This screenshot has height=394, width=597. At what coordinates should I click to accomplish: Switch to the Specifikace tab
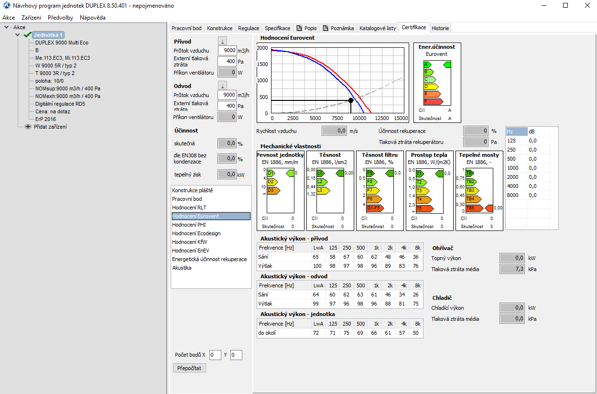click(x=278, y=28)
